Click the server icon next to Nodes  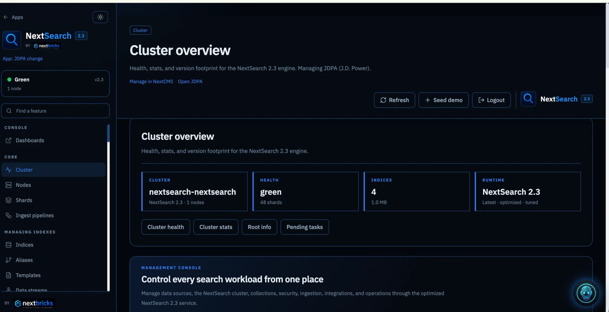[x=9, y=185]
